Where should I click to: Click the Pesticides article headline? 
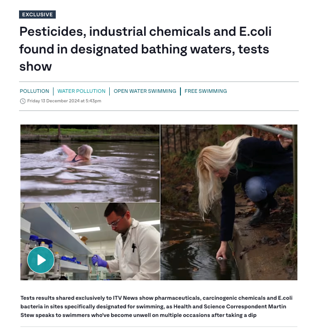[145, 49]
